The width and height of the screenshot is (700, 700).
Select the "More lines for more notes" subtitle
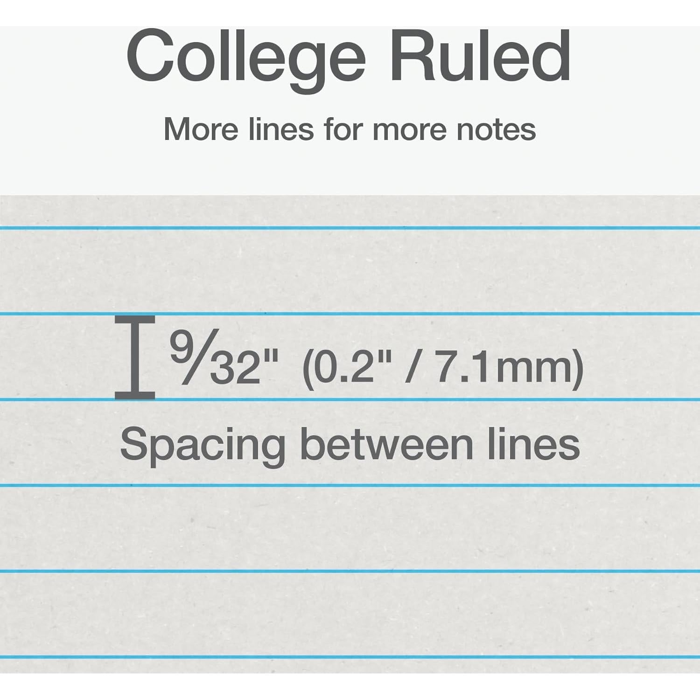(350, 129)
